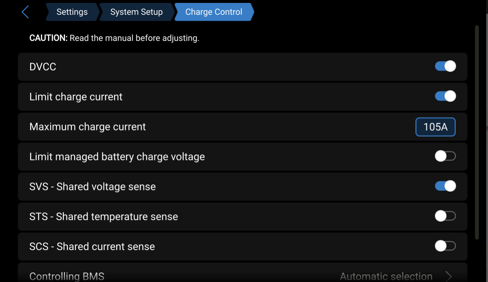The height and width of the screenshot is (282, 488).
Task: Click the DVCC row label
Action: pos(43,67)
